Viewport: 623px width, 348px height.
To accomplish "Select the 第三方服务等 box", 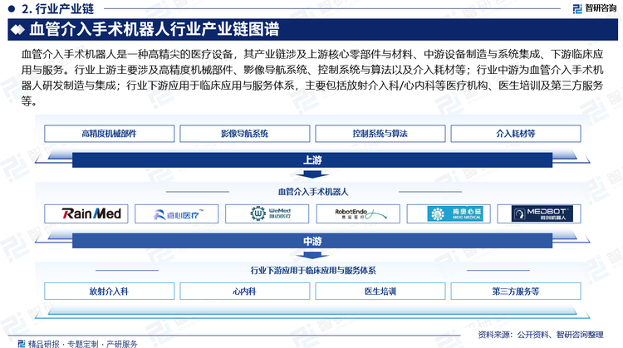I will tap(516, 292).
